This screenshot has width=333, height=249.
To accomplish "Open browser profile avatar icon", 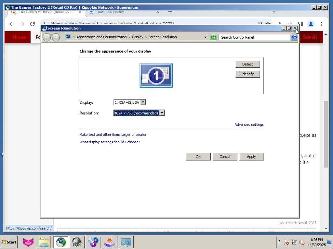I will click(x=311, y=24).
